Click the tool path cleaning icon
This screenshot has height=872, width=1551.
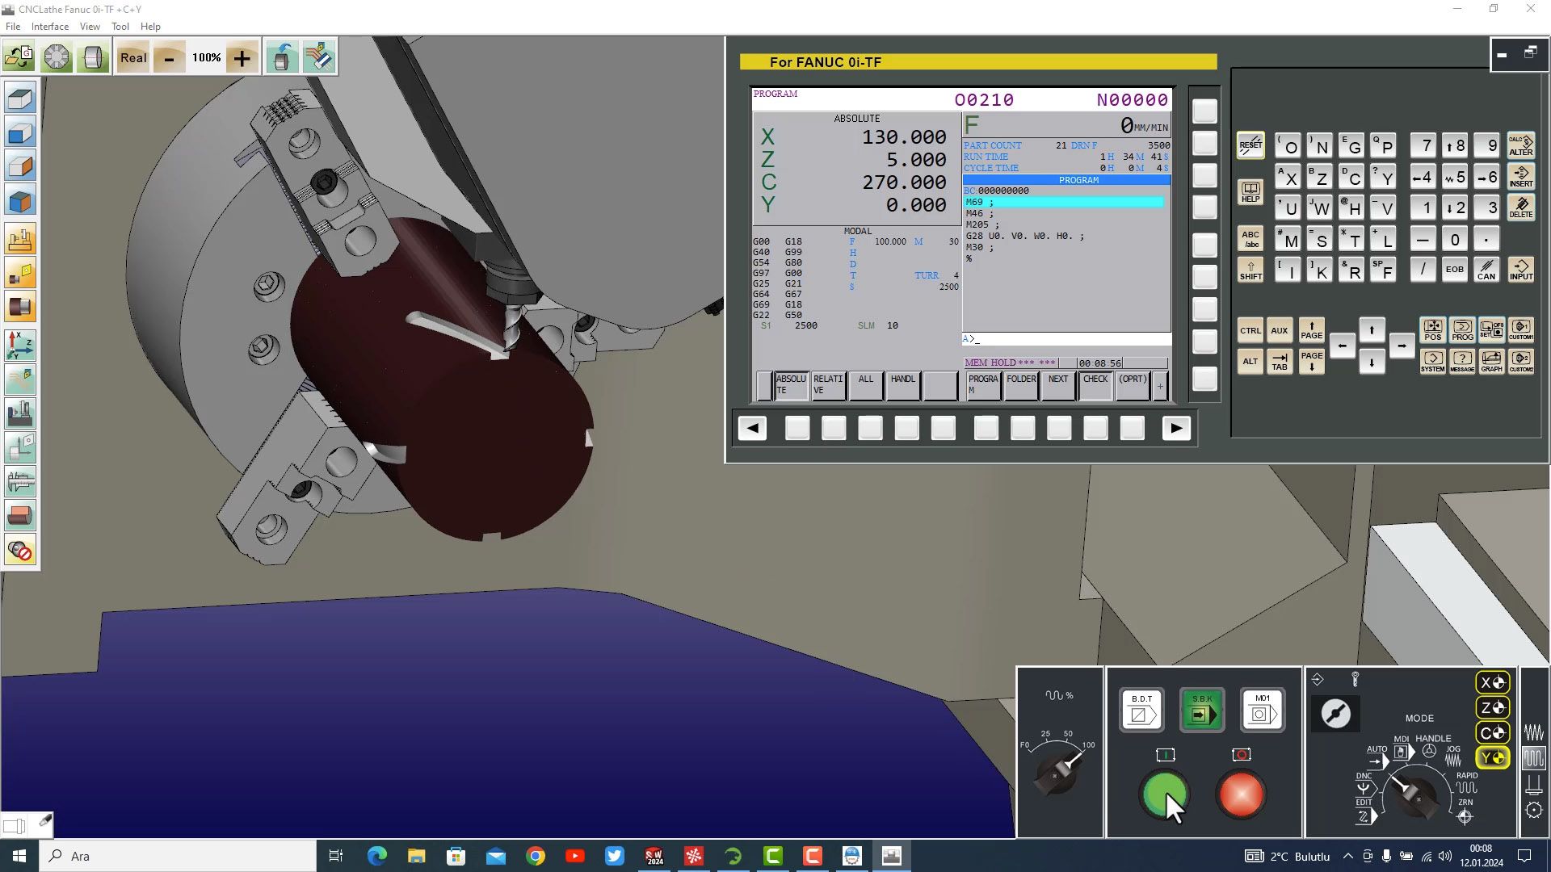[319, 57]
